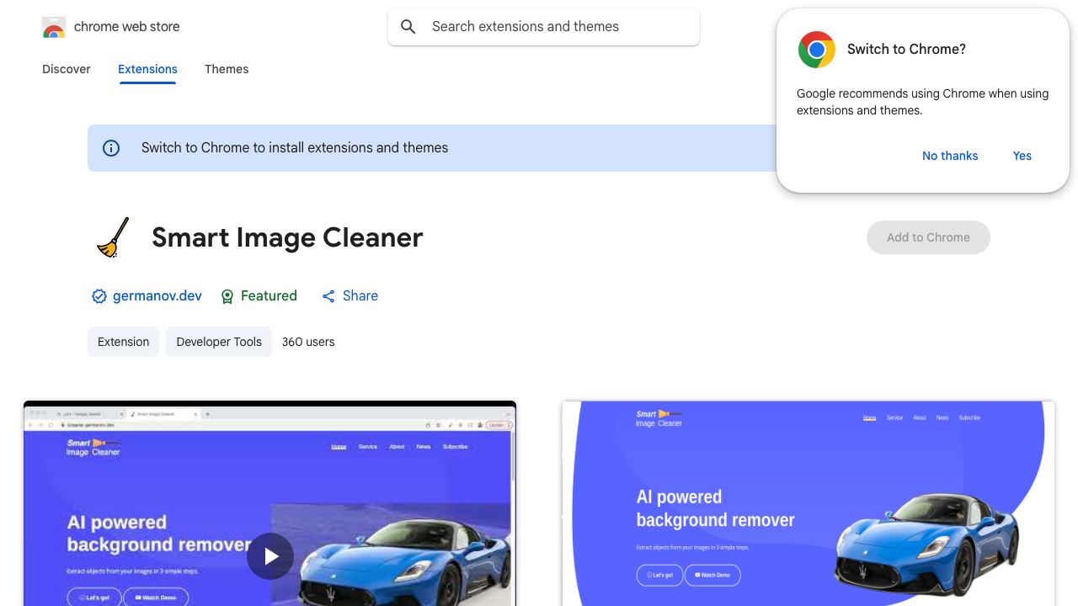
Task: Click the Featured label
Action: tap(269, 296)
